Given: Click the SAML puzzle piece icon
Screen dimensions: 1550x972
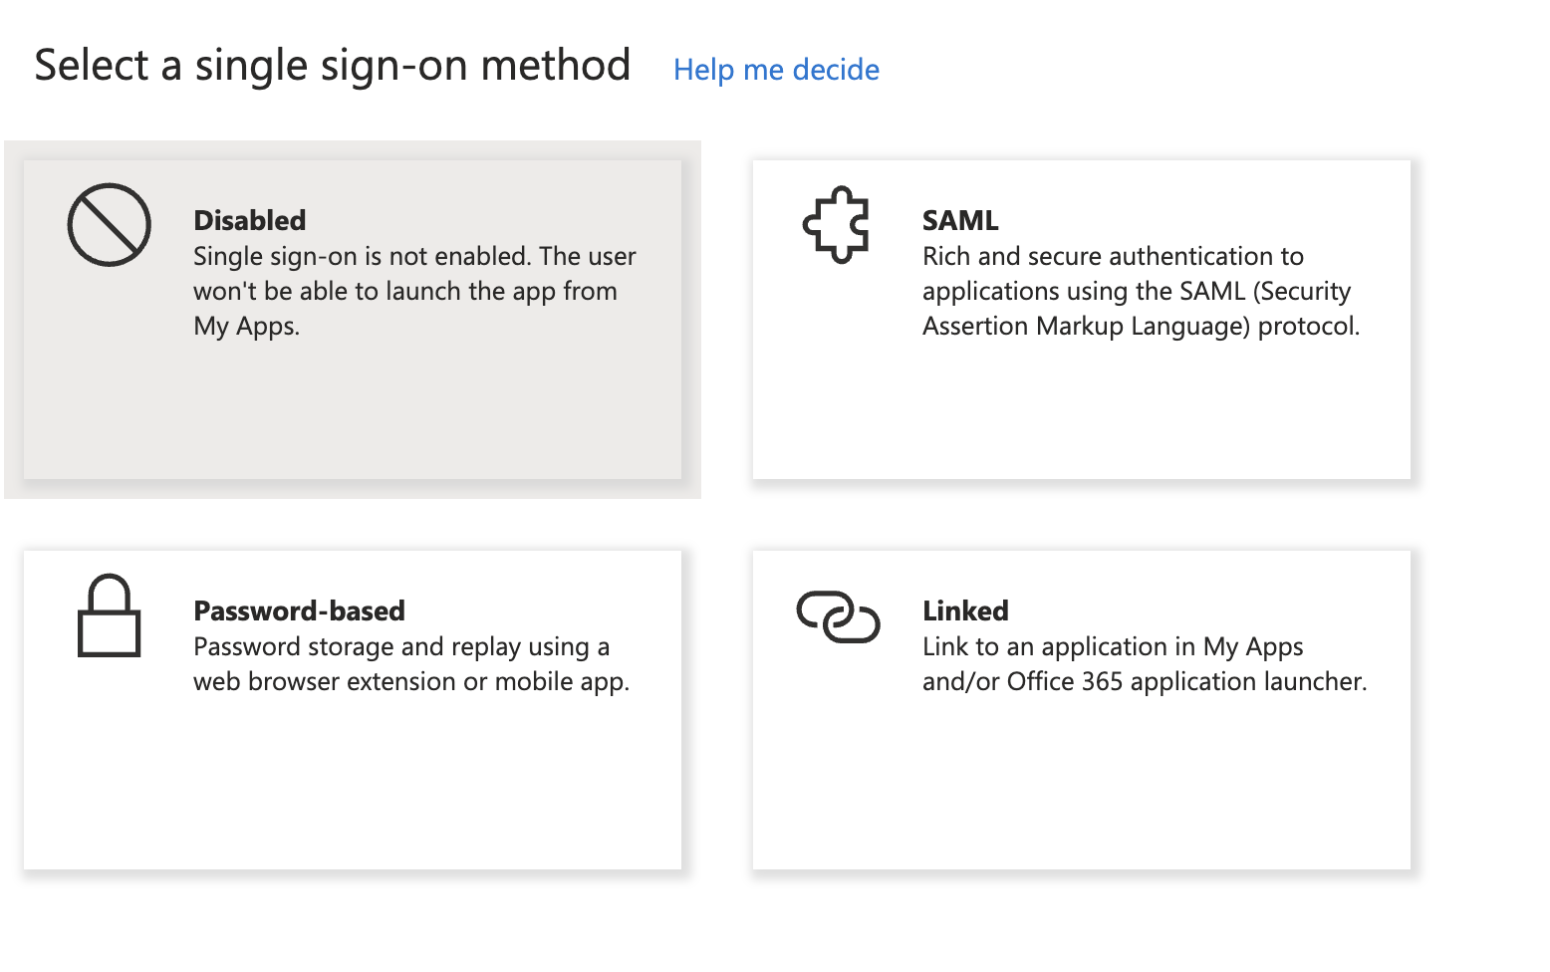Looking at the screenshot, I should (x=837, y=225).
